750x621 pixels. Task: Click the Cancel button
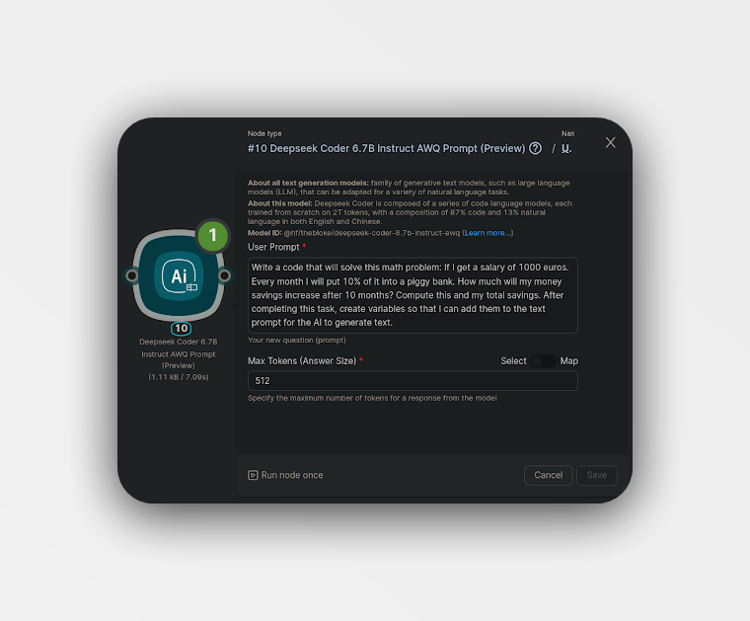[548, 475]
